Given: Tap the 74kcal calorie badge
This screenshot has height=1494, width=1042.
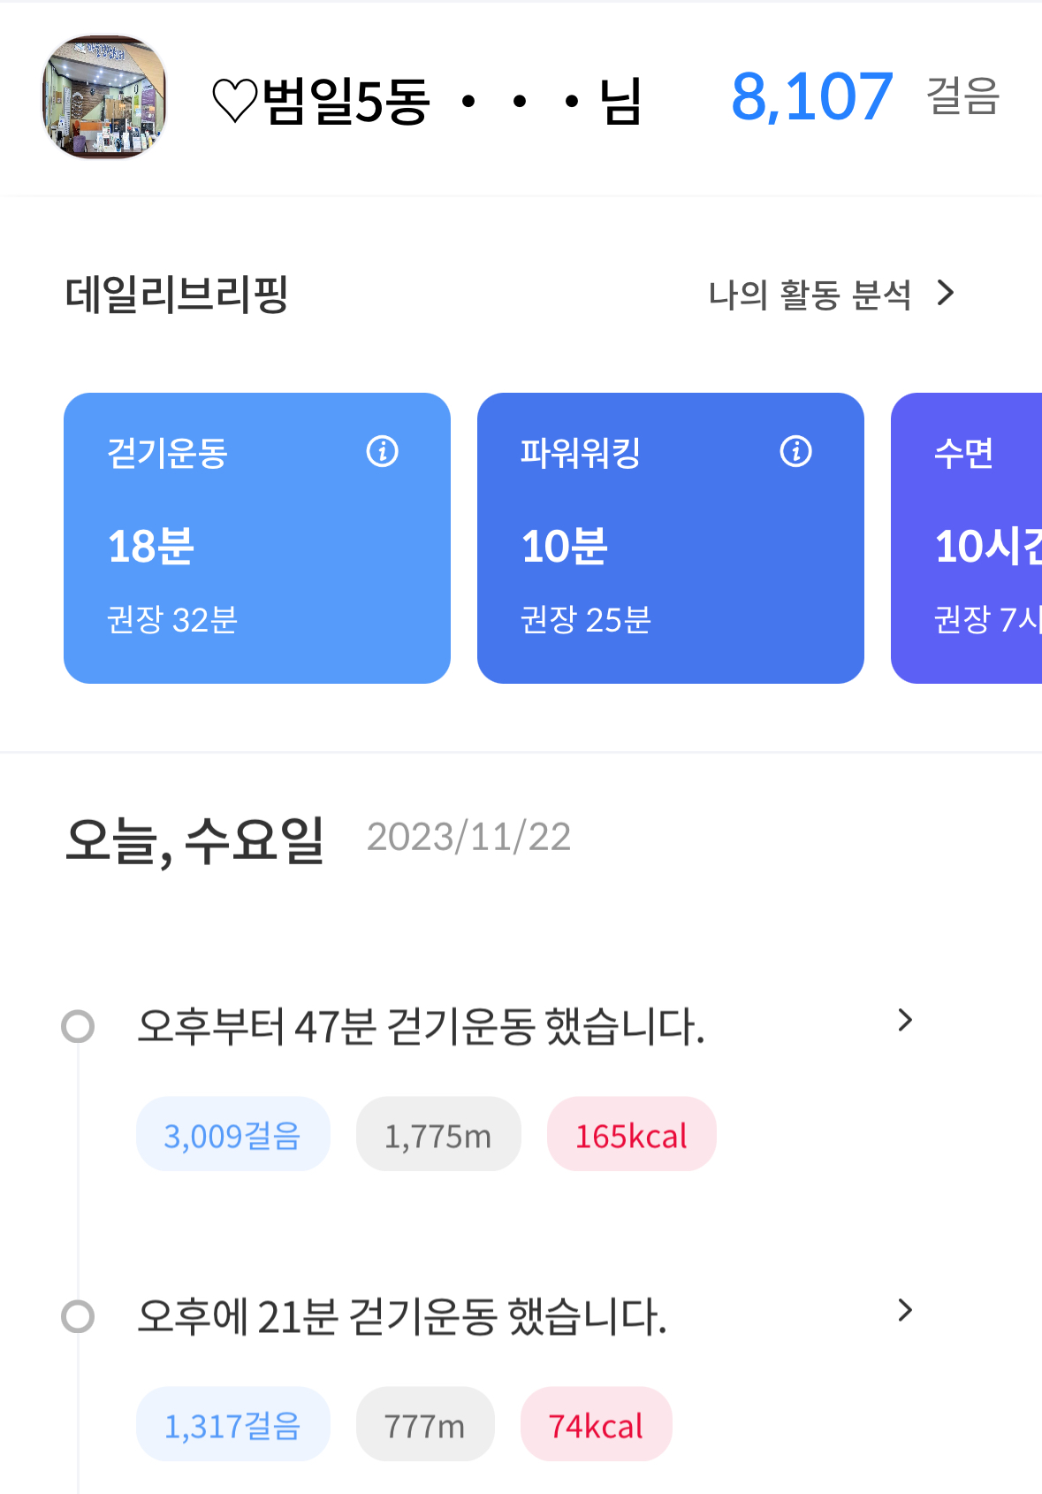Looking at the screenshot, I should pos(596,1425).
